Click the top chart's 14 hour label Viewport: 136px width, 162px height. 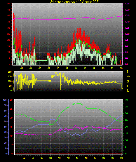click(76, 68)
